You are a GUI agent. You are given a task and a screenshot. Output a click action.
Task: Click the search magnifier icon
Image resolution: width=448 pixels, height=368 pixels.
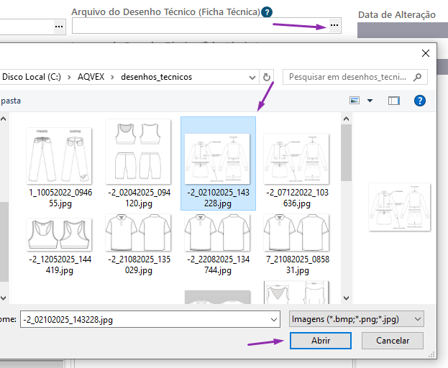pyautogui.click(x=420, y=77)
